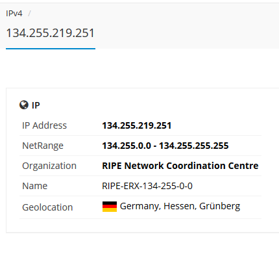This screenshot has width=279, height=258.
Task: Click the IP Address row label
Action: [x=44, y=125]
